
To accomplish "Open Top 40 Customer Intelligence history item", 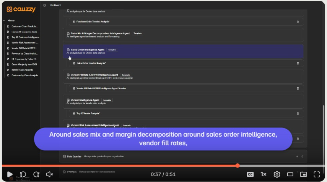I will pos(23,37).
